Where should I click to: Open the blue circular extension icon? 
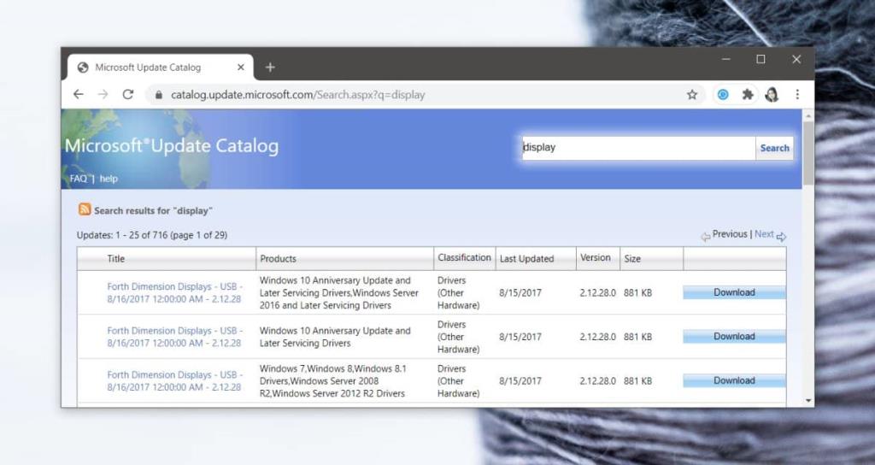tap(723, 95)
